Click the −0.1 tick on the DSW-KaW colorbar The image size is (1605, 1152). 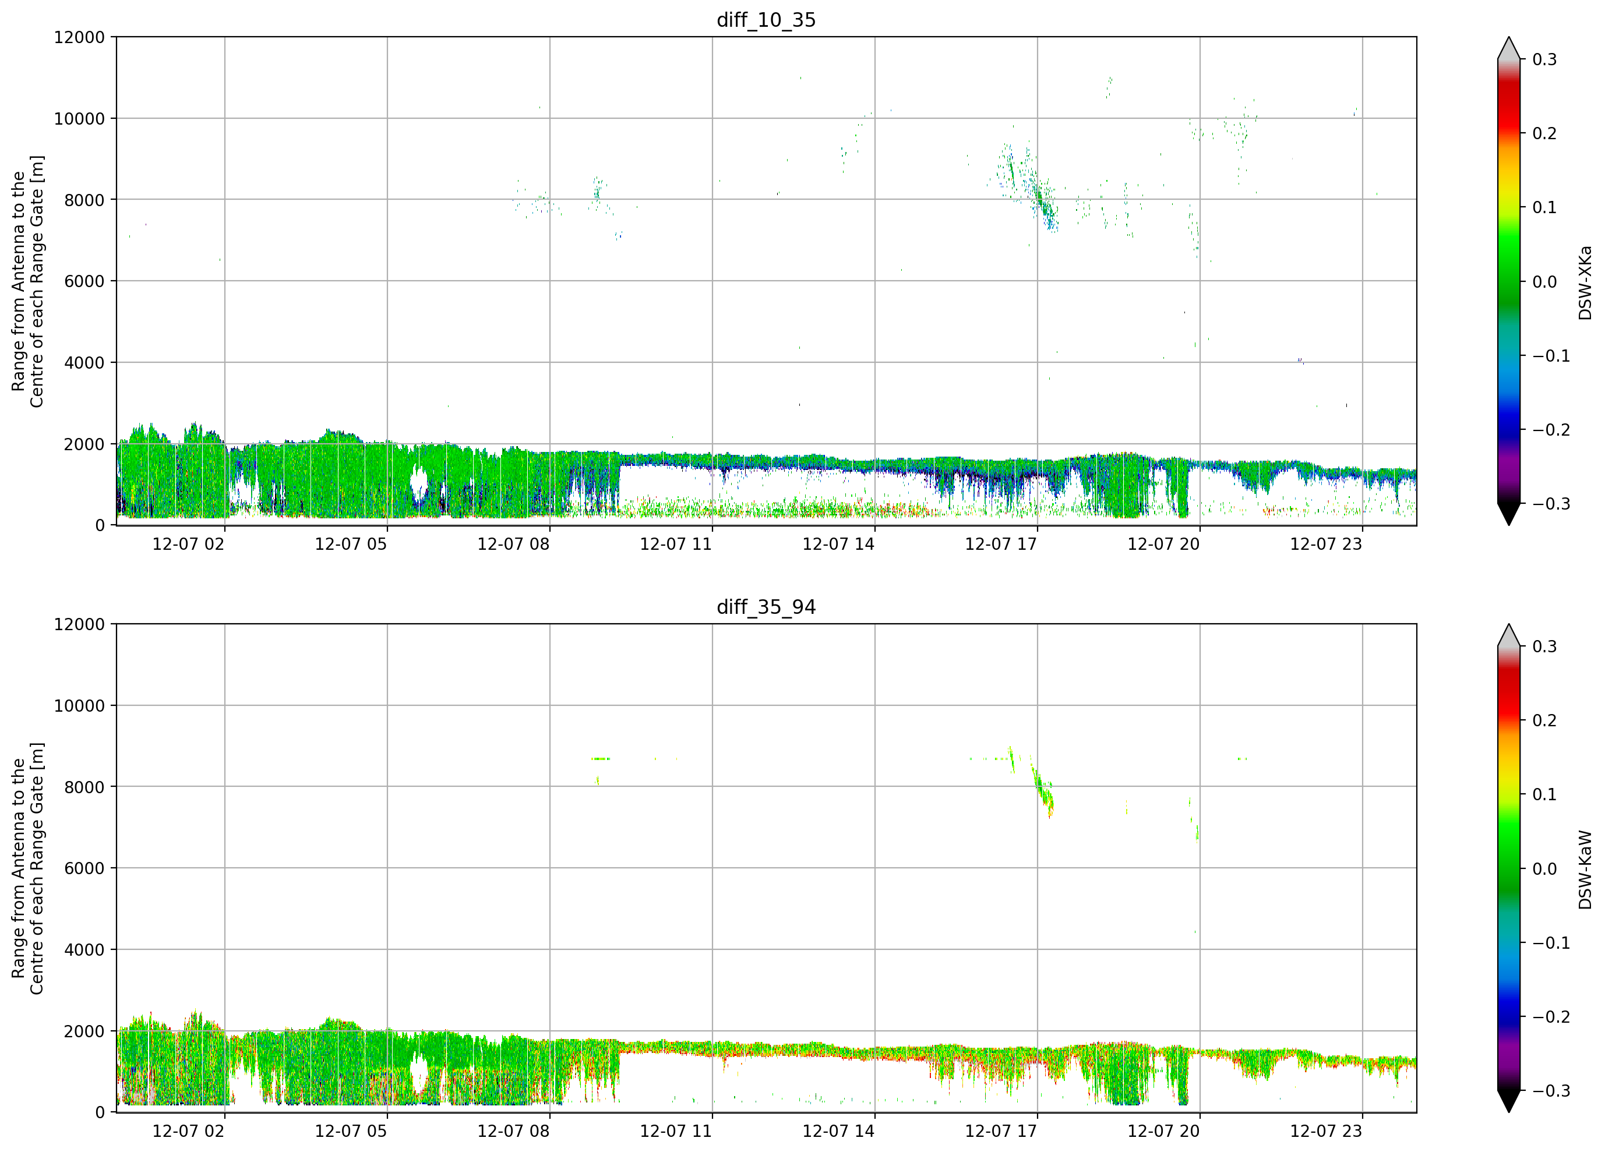coord(1551,943)
